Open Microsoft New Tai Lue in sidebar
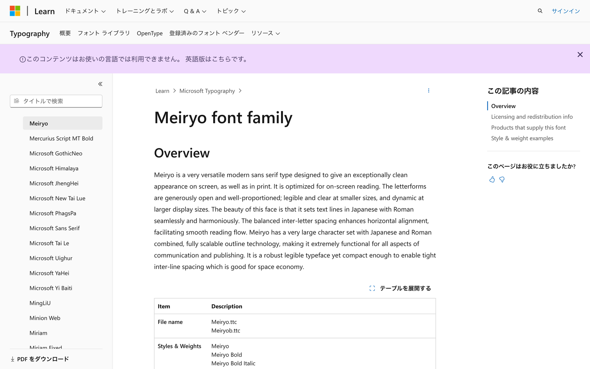590x369 pixels. [57, 198]
